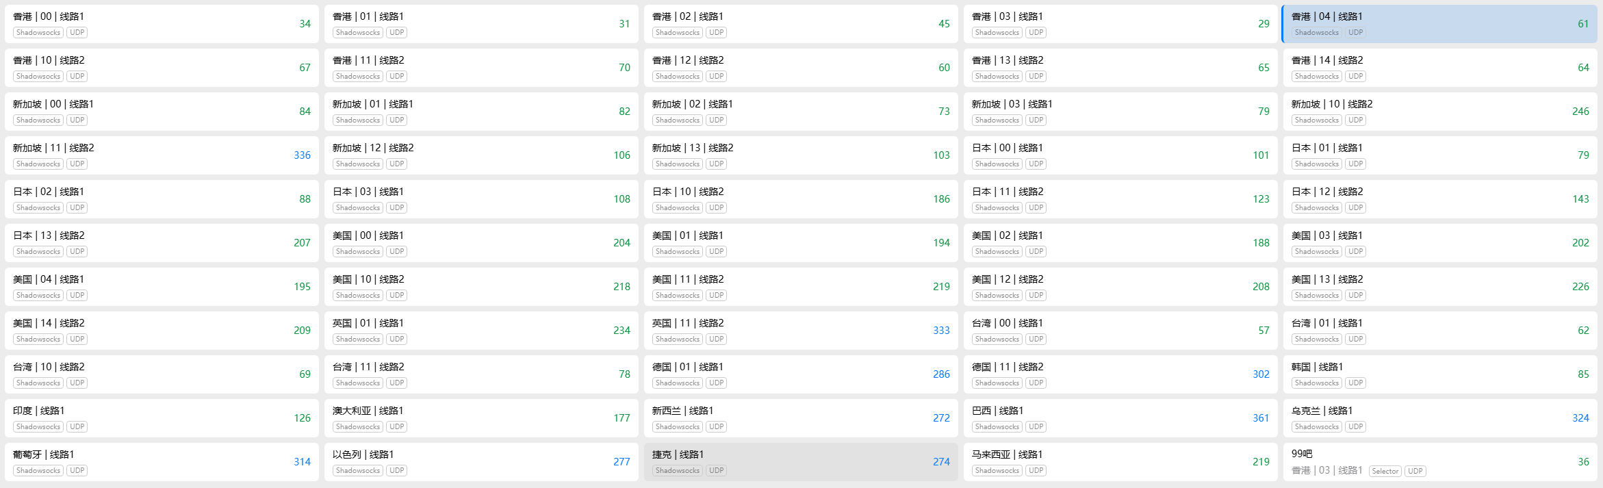Choose 台湾 | 00 | 线路1 node
This screenshot has height=488, width=1603.
click(x=1120, y=331)
